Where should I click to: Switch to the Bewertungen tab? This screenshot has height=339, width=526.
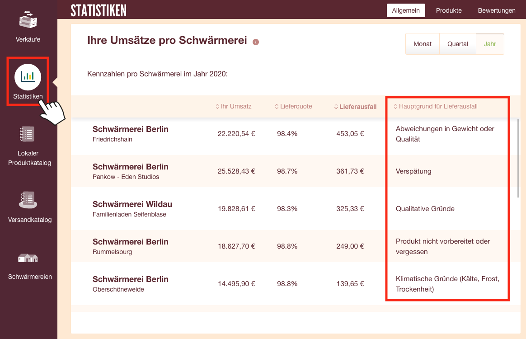(497, 10)
